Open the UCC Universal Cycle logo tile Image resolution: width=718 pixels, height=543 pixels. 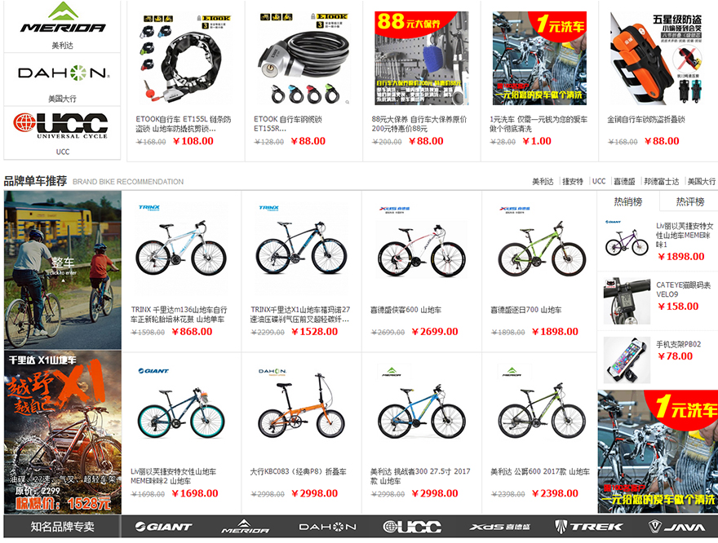click(x=62, y=133)
